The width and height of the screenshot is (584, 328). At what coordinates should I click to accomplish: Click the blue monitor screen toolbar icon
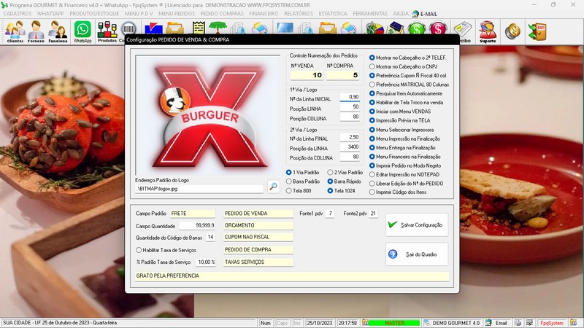coord(285,28)
